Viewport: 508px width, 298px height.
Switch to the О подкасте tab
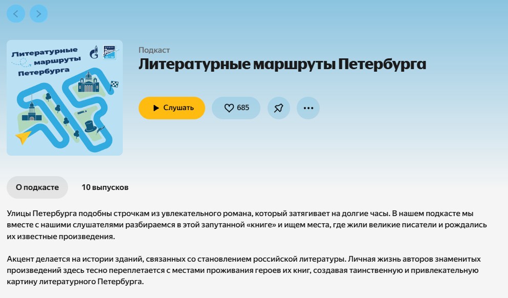pos(37,187)
